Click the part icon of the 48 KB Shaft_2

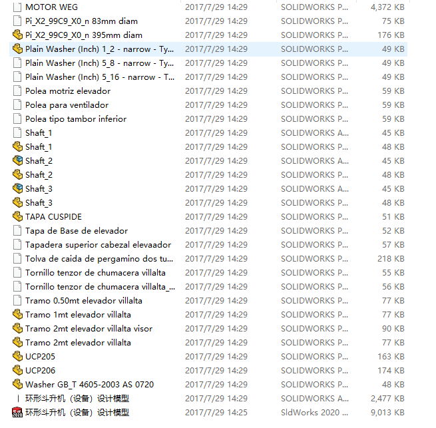17,174
